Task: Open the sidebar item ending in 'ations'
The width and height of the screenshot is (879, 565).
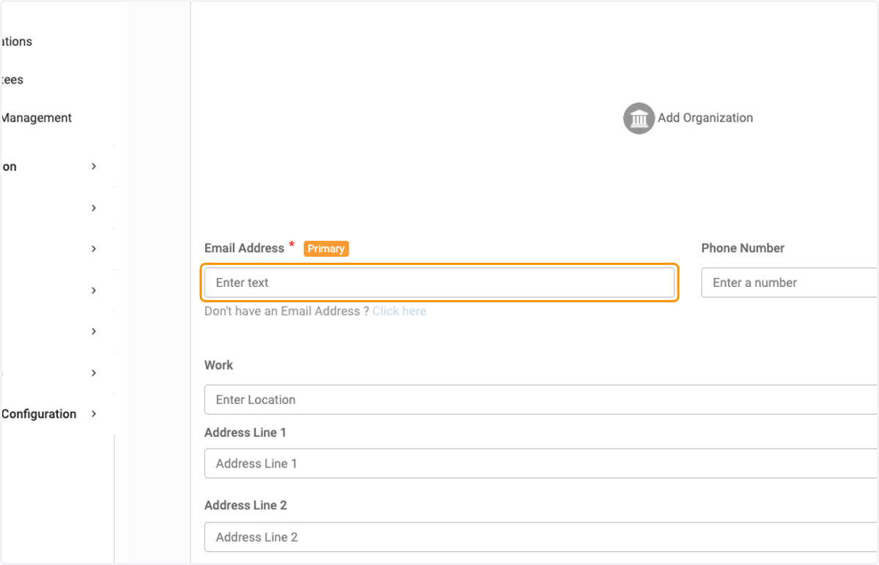Action: 16,42
